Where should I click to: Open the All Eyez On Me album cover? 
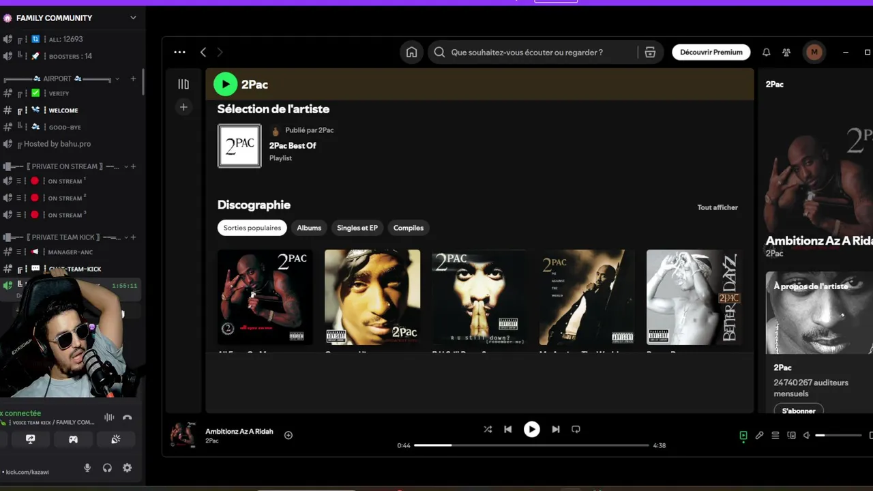pos(265,297)
